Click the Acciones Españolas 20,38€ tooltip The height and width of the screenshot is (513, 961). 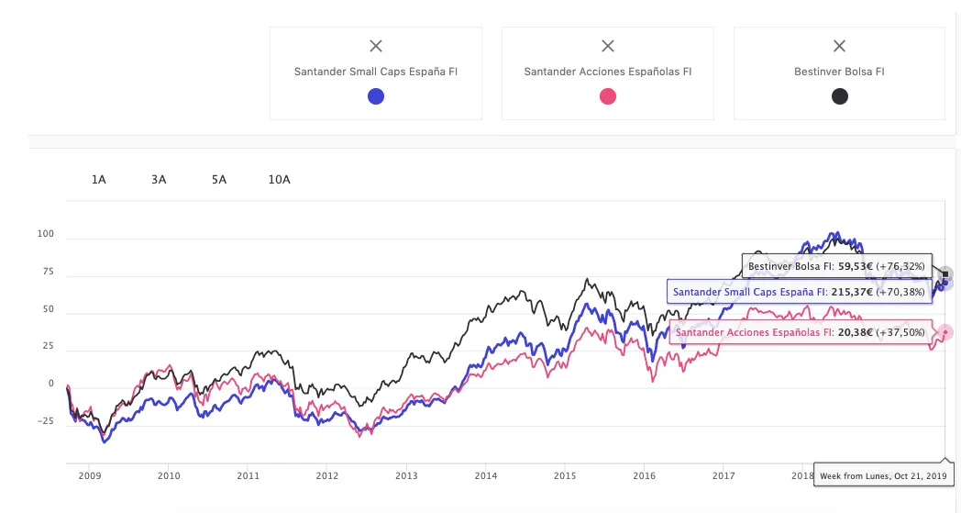801,332
